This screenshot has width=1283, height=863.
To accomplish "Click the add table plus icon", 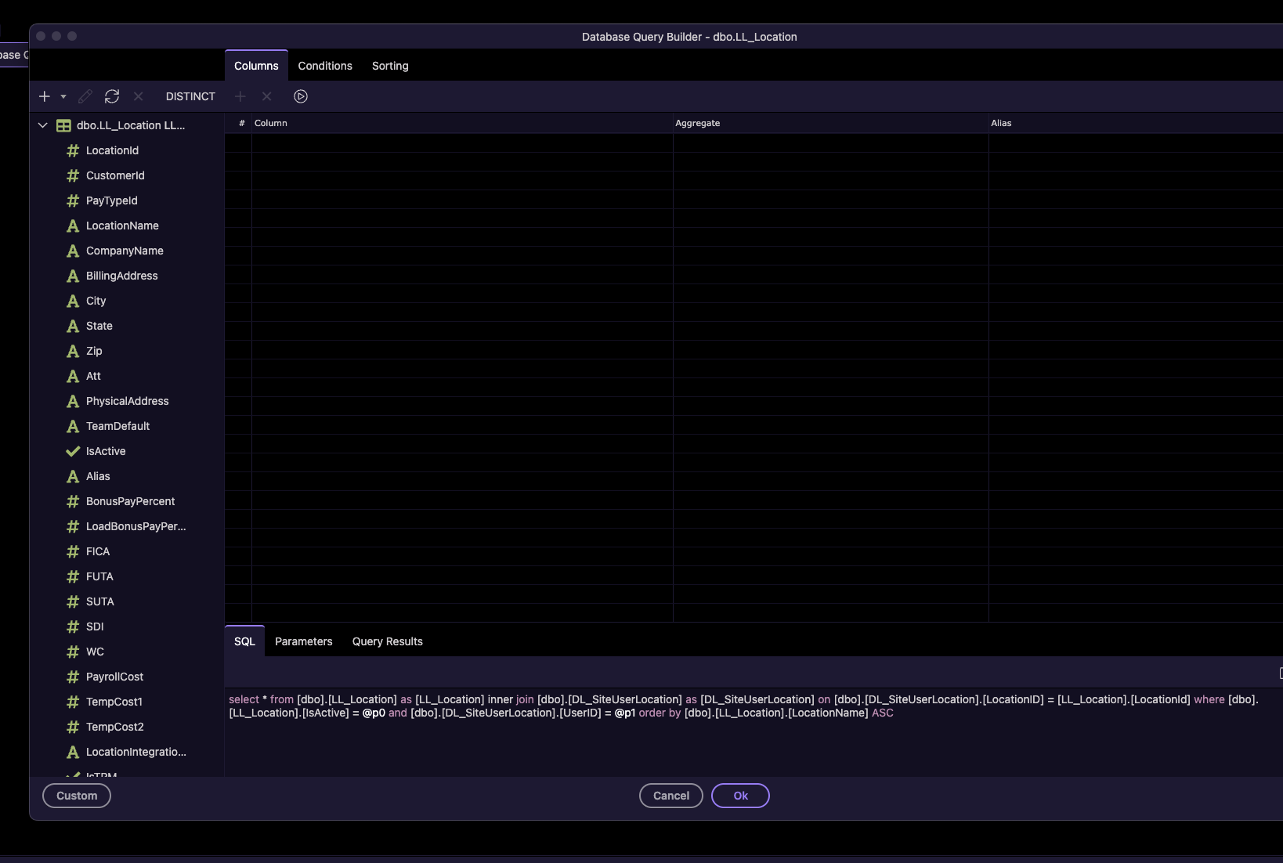I will click(45, 96).
